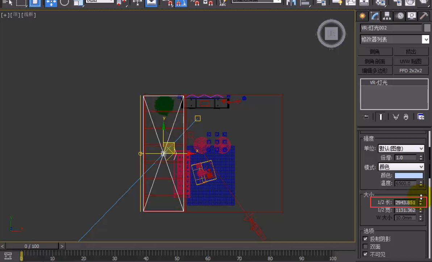Viewport: 432px width, 262px height.
Task: Click the 挤出 modifier button
Action: pos(411,52)
